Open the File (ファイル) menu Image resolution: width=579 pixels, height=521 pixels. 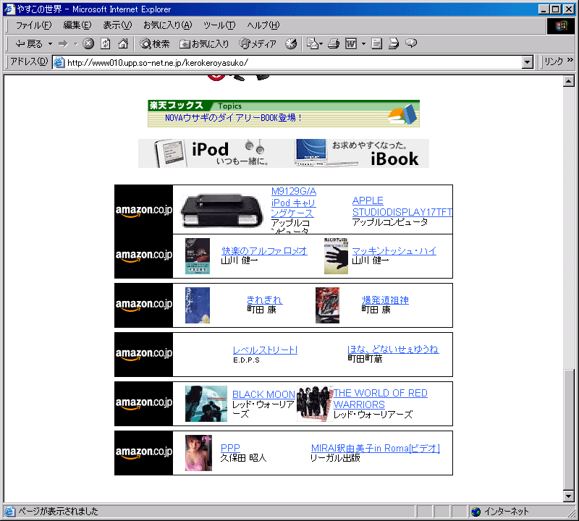point(33,25)
